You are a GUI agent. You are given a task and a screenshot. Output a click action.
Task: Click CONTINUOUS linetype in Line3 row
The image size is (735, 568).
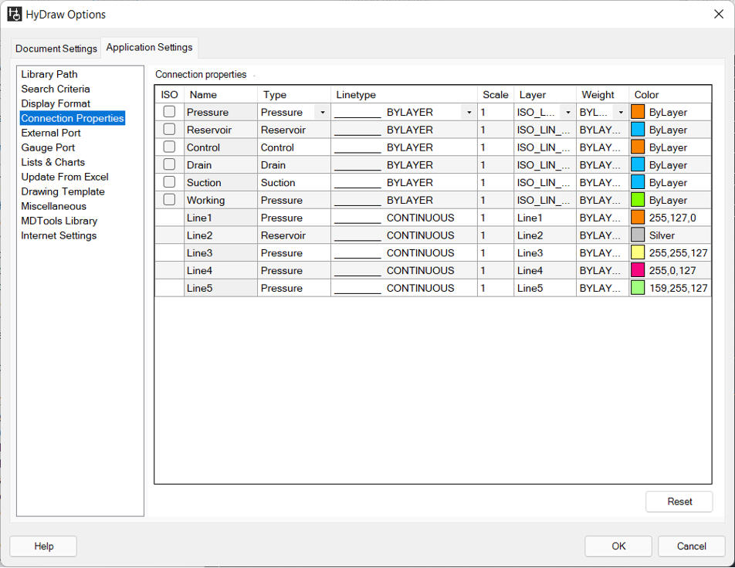click(x=404, y=253)
